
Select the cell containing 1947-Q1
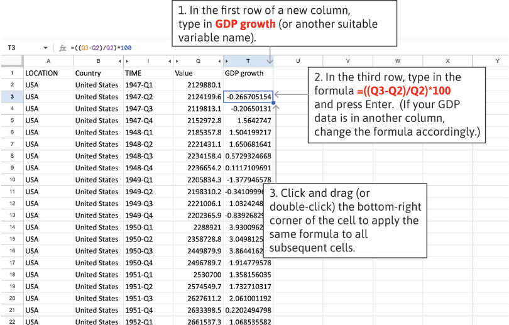point(148,85)
